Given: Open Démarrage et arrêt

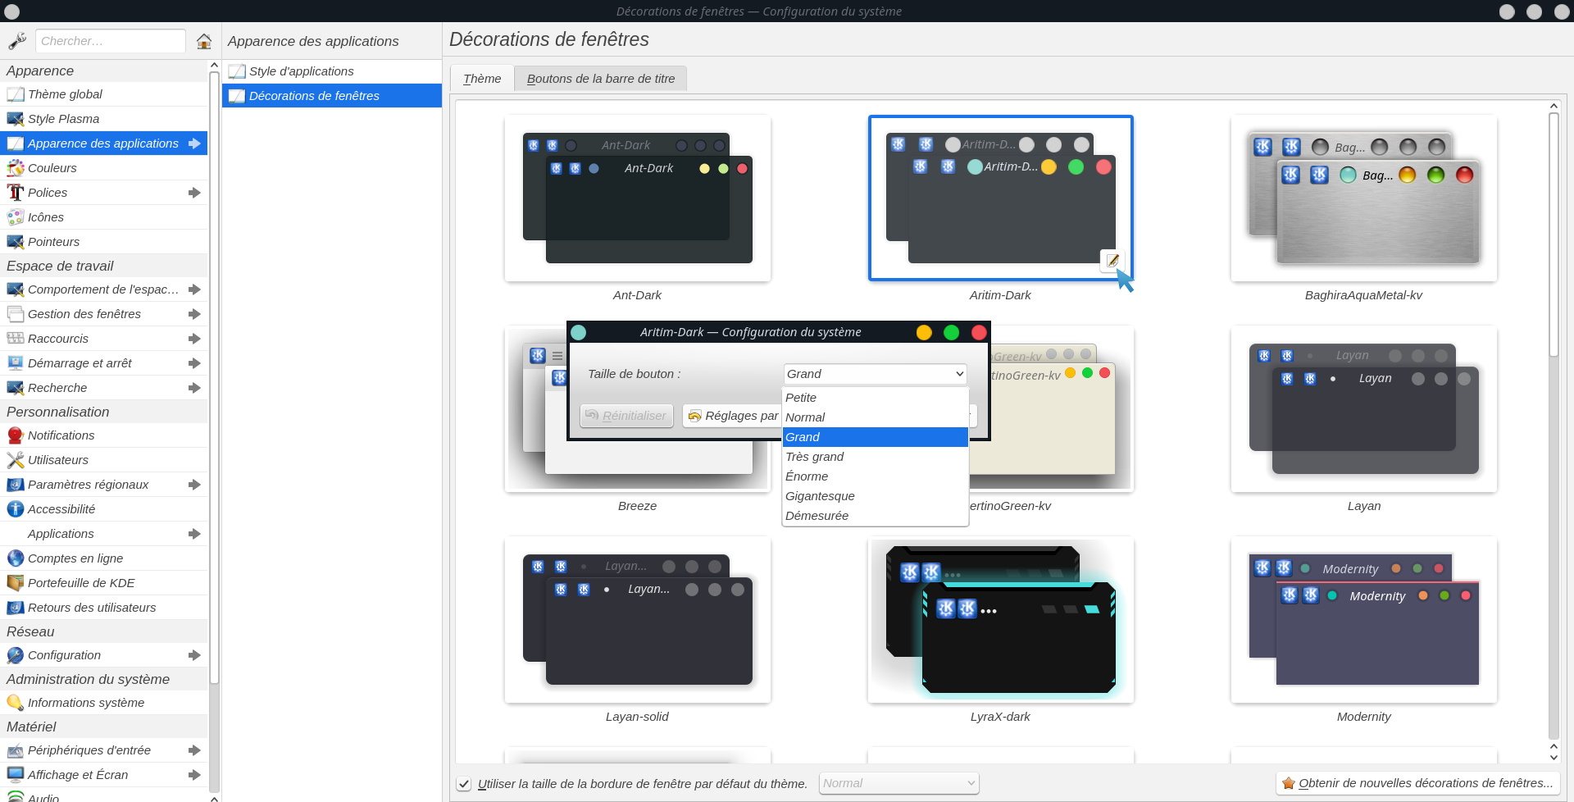Looking at the screenshot, I should tap(103, 363).
